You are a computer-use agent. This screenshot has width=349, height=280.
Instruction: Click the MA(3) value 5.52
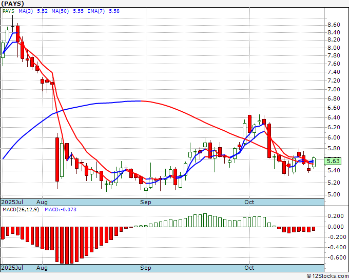point(42,11)
